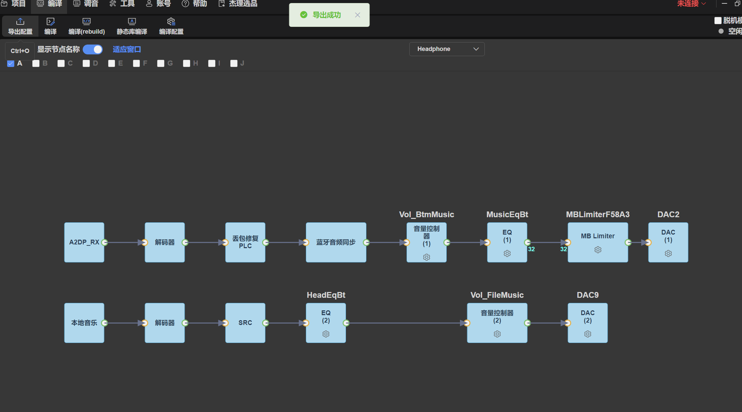
Task: Check checkbox J
Action: click(234, 64)
